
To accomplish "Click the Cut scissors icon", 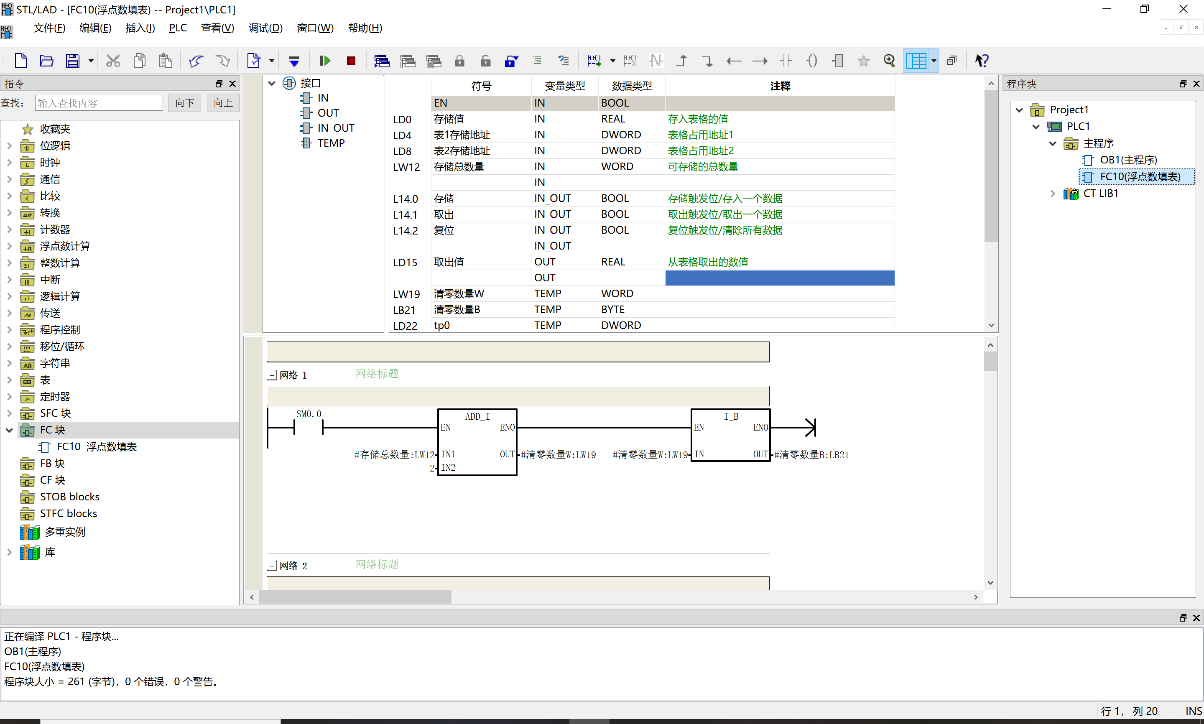I will pos(113,61).
